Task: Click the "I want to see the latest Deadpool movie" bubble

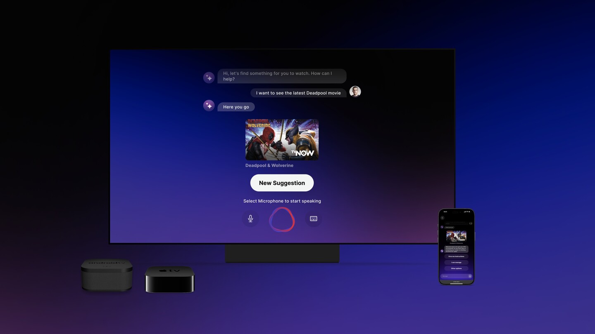Action: click(298, 93)
